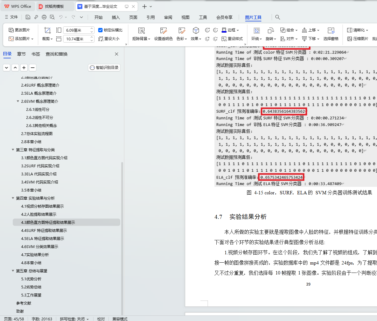Open the 对齐 align dropdown
The height and width of the screenshot is (321, 377).
296,39
